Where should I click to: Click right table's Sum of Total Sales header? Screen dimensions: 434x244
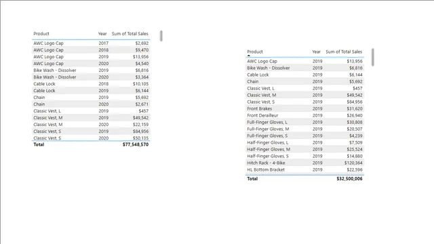coord(344,52)
